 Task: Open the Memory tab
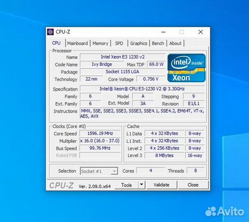[100, 43]
